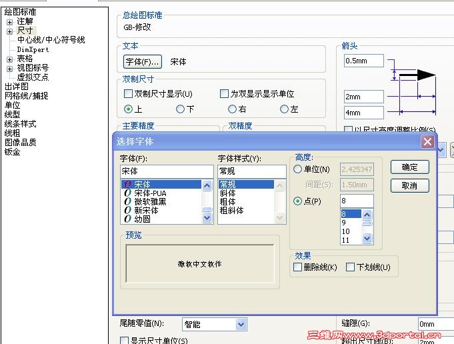Viewport: 454px width, 344px height.
Task: Click the 字体(F)... button
Action: [143, 62]
